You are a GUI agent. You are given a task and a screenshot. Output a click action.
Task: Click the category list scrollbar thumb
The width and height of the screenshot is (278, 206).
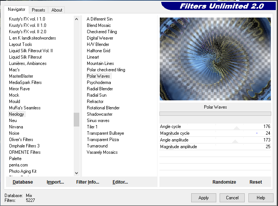[x=76, y=119]
